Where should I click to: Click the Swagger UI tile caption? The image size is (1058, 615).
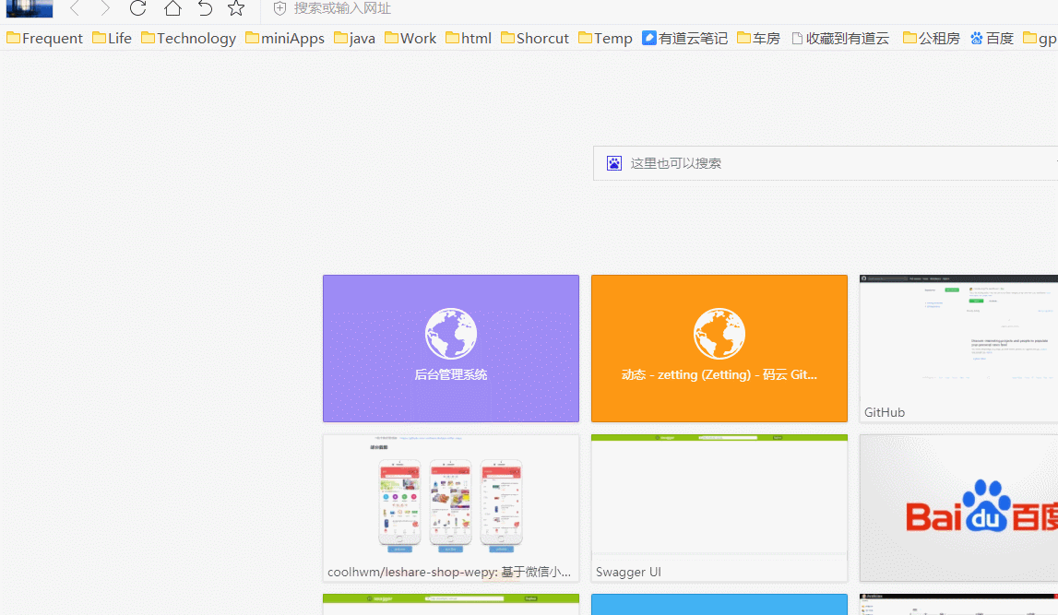coord(628,572)
